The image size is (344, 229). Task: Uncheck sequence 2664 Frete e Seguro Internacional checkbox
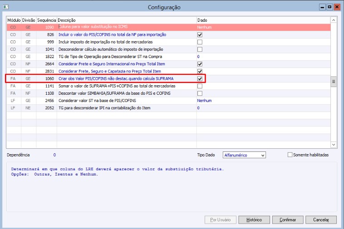(x=200, y=64)
